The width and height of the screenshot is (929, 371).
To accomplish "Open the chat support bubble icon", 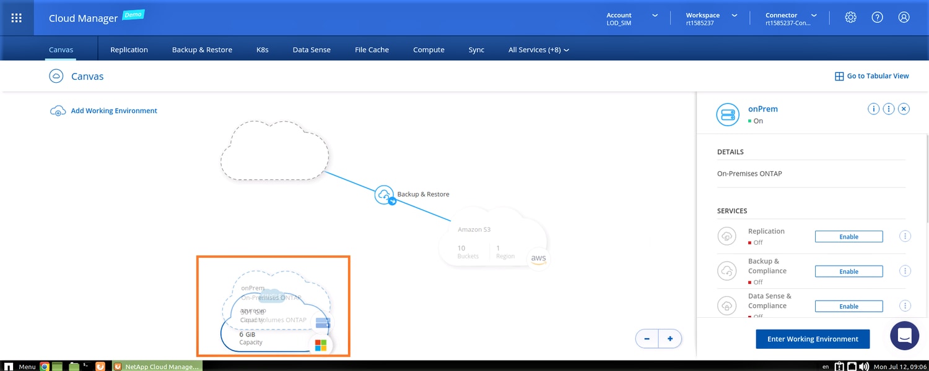I will [904, 336].
